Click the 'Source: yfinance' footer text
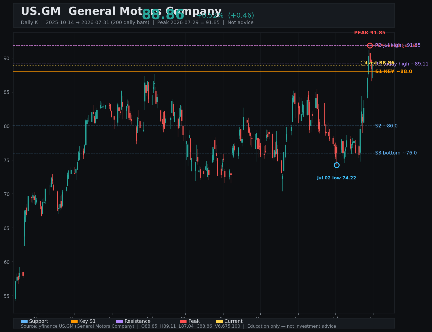This screenshot has height=332, width=432. click(178, 326)
